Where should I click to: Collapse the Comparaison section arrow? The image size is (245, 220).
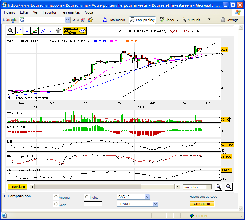[5, 196]
